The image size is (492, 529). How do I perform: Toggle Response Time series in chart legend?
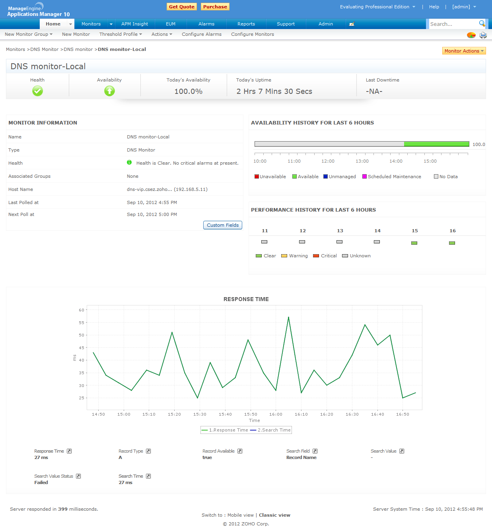[225, 430]
